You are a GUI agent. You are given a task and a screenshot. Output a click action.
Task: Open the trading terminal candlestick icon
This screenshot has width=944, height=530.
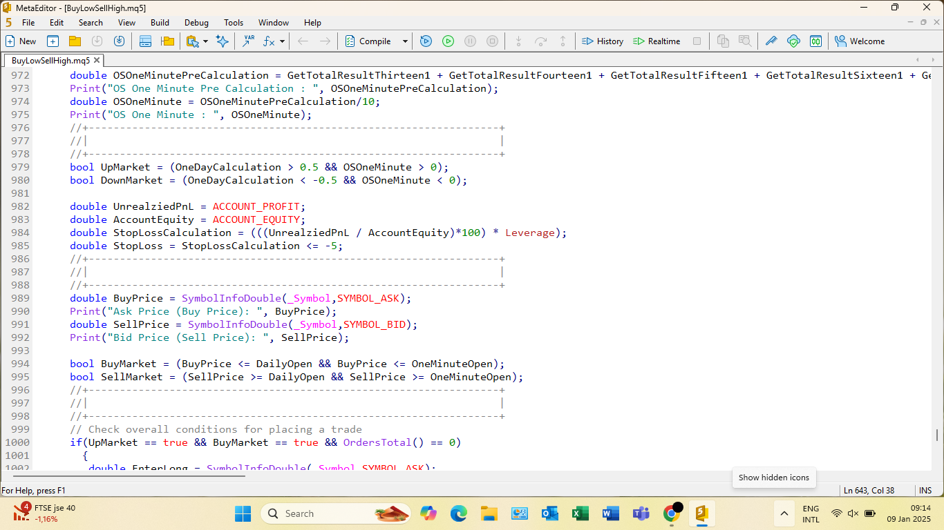coord(815,41)
